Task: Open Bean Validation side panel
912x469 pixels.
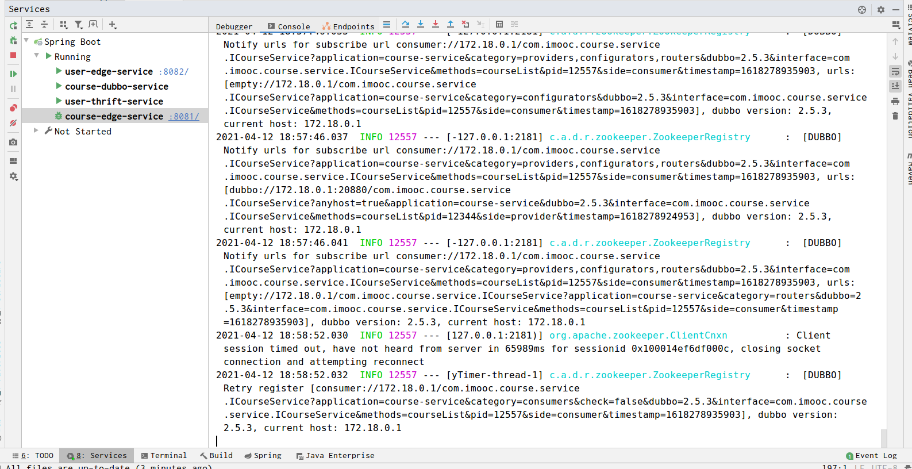Action: [909, 99]
